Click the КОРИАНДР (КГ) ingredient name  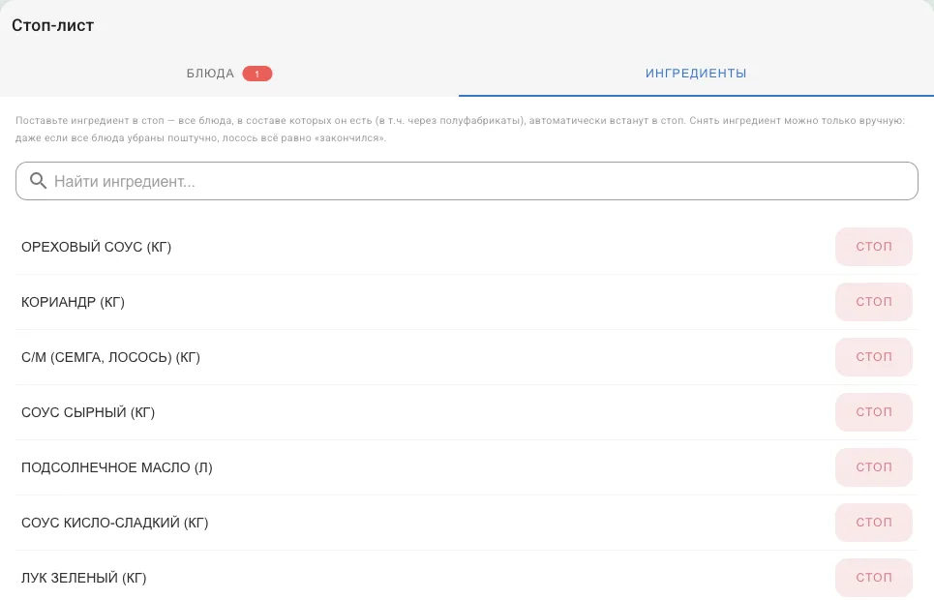(x=74, y=302)
